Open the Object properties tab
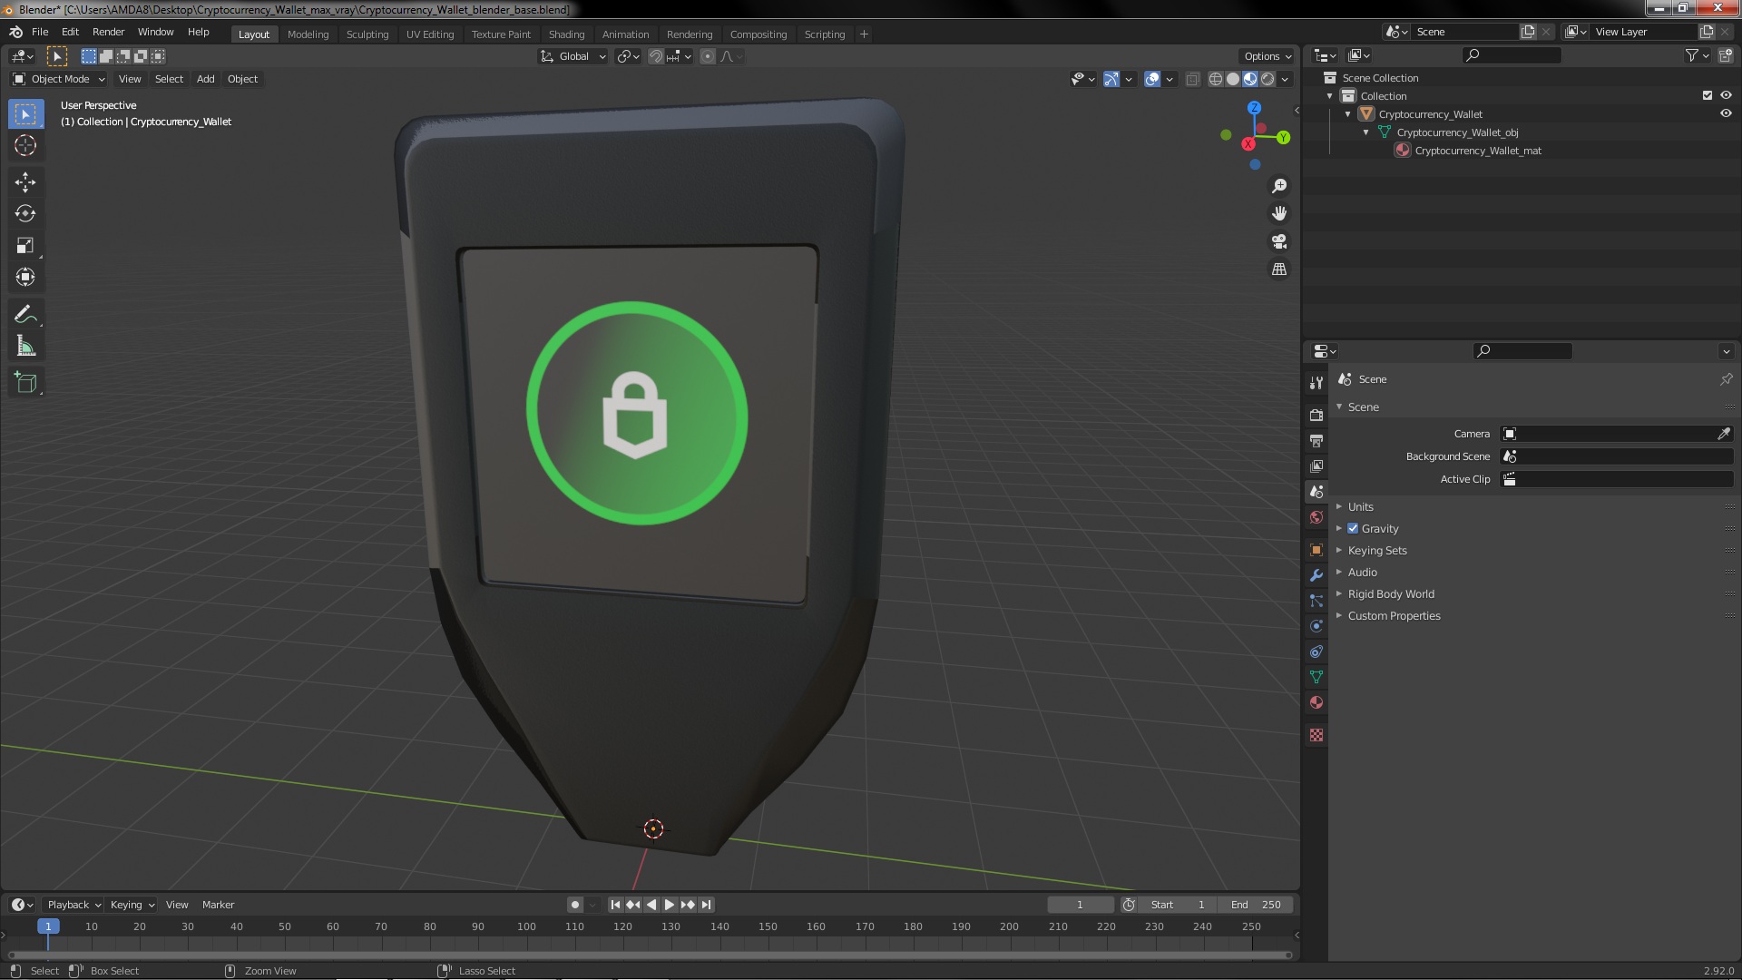Image resolution: width=1742 pixels, height=980 pixels. coord(1316,550)
